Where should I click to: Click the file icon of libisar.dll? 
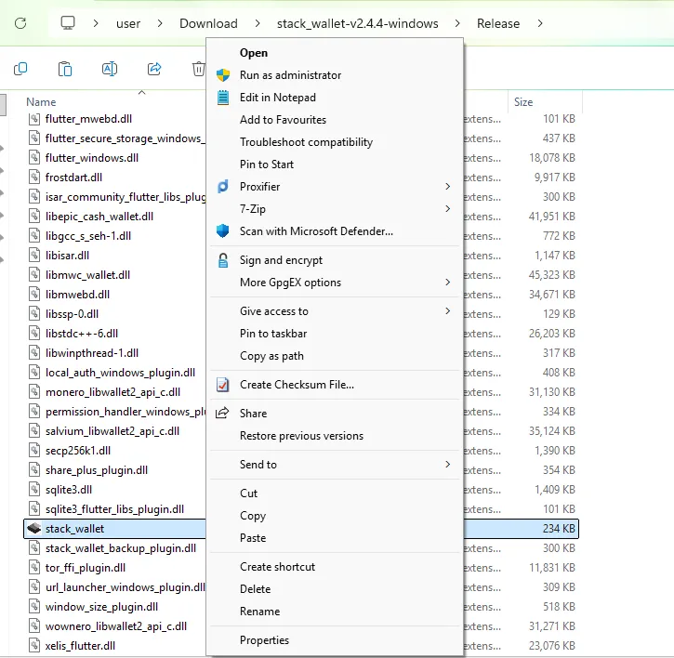pyautogui.click(x=34, y=256)
